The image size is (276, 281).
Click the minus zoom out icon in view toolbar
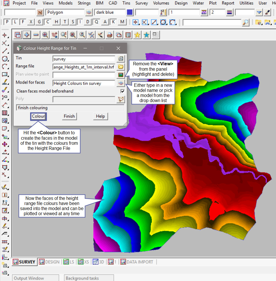(x=36, y=35)
